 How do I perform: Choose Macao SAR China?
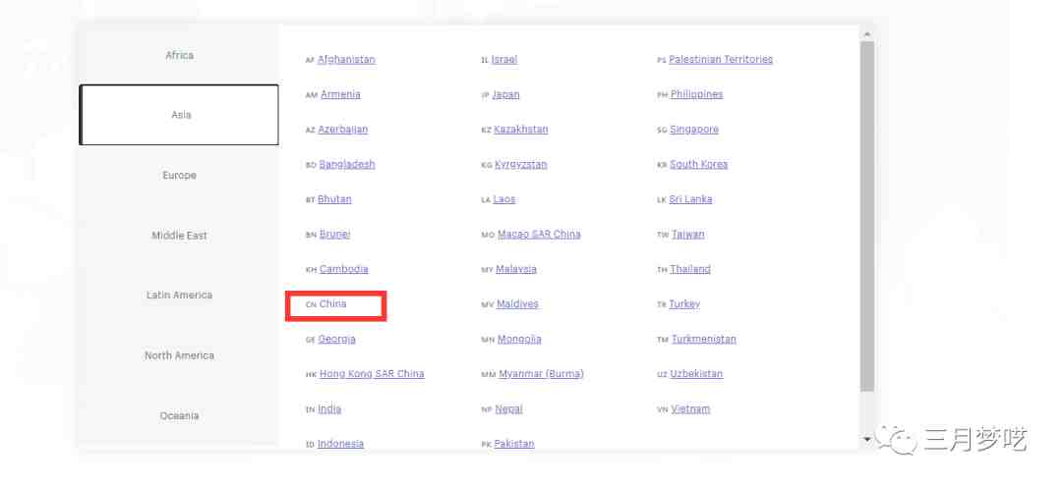[x=539, y=235]
